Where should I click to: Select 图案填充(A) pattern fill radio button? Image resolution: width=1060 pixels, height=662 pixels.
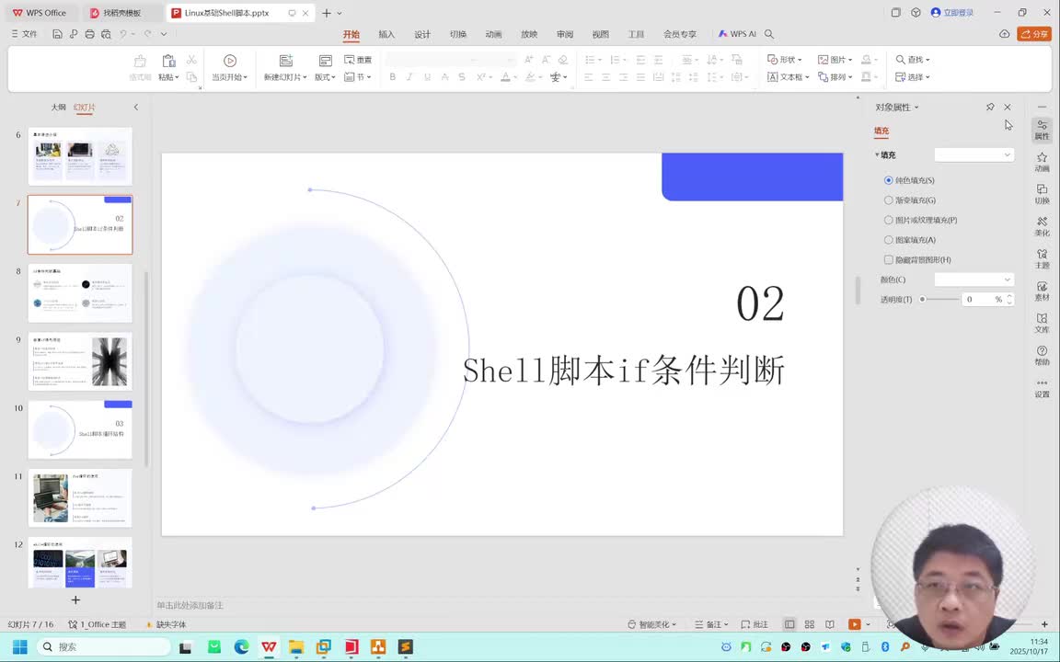888,240
